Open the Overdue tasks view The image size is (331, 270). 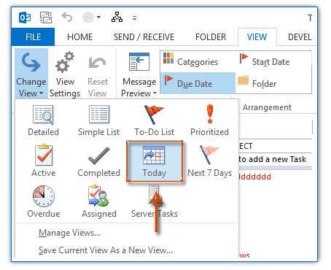[x=43, y=202]
